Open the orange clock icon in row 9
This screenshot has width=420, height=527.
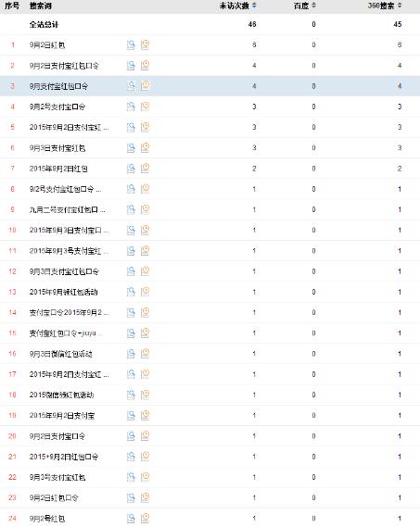pyautogui.click(x=145, y=209)
